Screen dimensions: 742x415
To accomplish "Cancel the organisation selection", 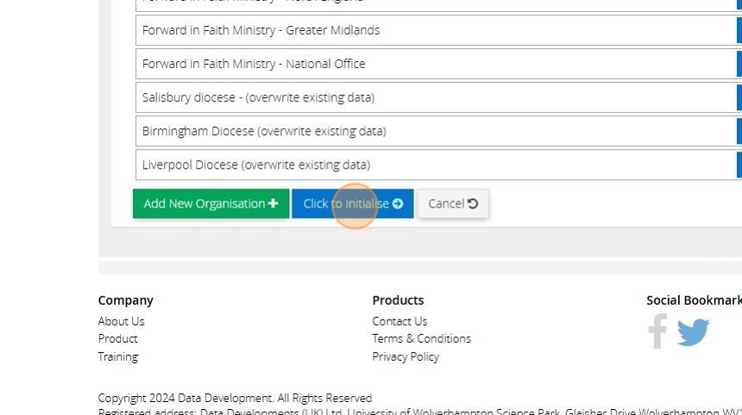I will pos(453,203).
